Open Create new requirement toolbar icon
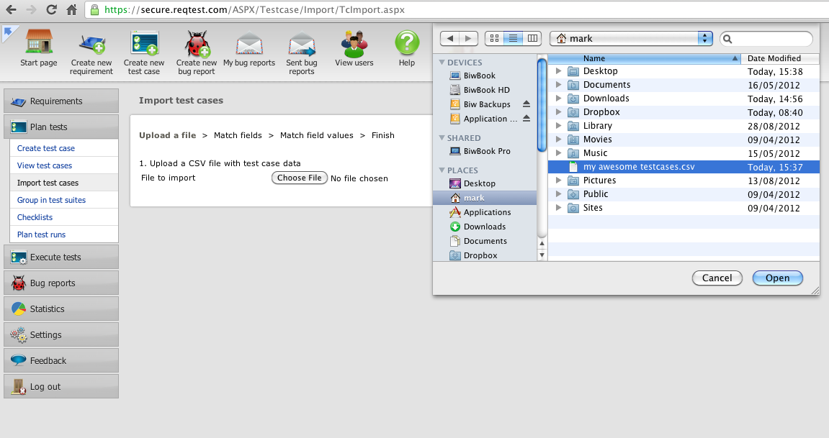The height and width of the screenshot is (438, 829). tap(91, 45)
